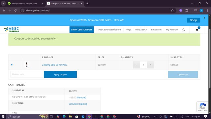Click the product bottle thumbnail
The image size is (211, 119).
coord(27,65)
